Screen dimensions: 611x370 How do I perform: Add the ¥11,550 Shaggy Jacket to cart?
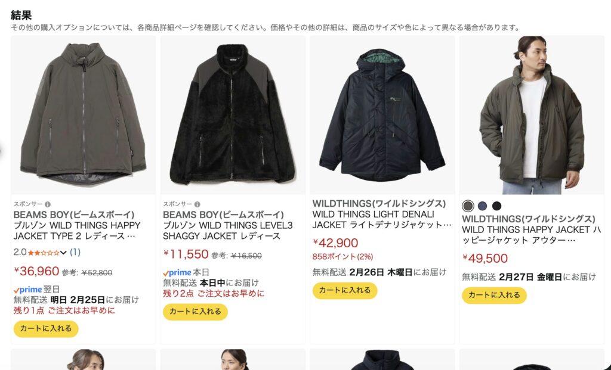click(195, 312)
